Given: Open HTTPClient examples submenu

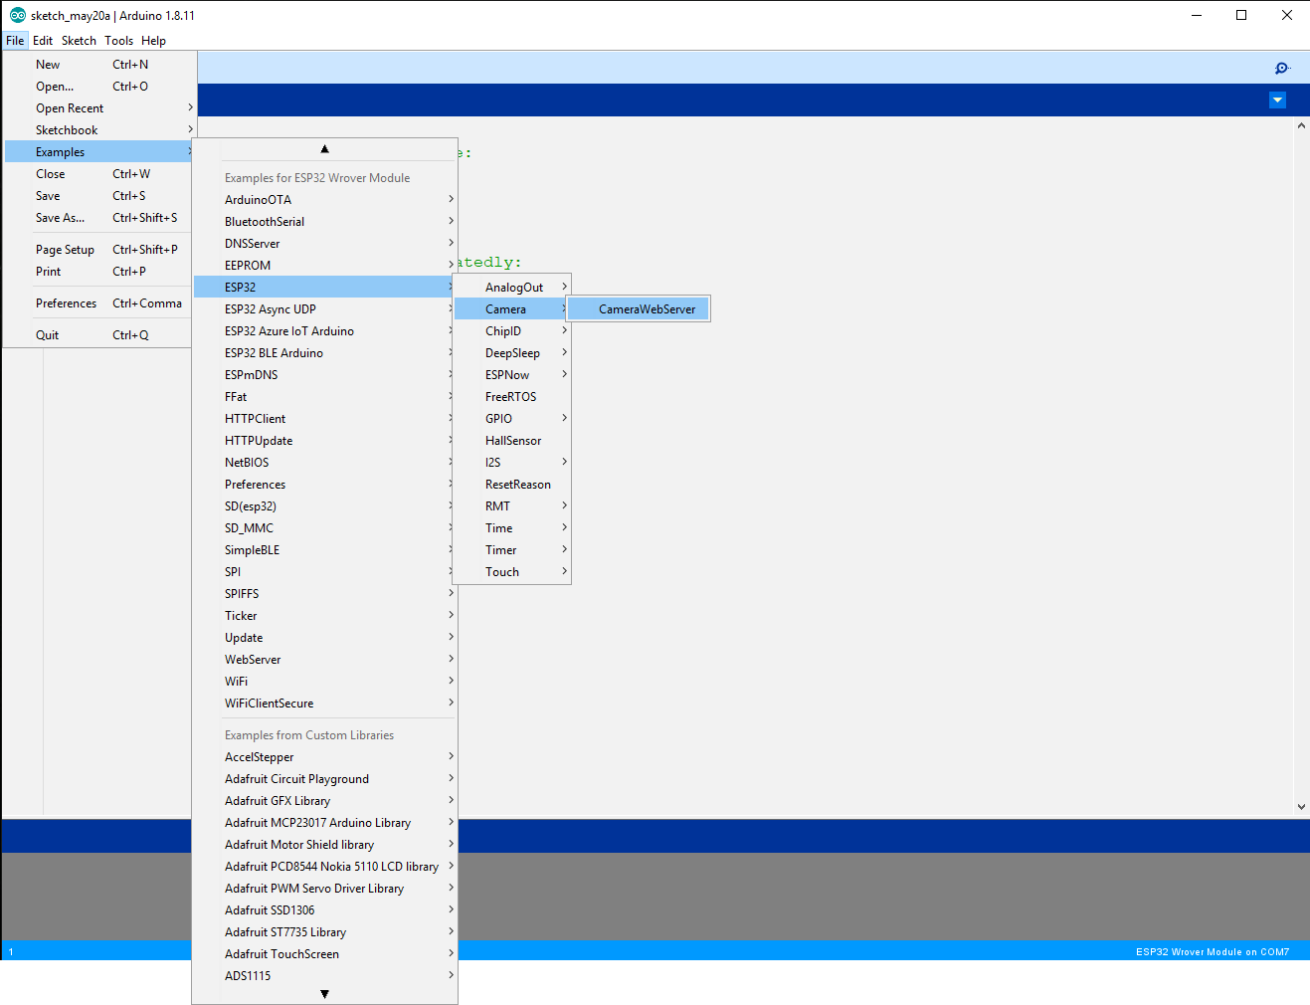Looking at the screenshot, I should tap(325, 419).
